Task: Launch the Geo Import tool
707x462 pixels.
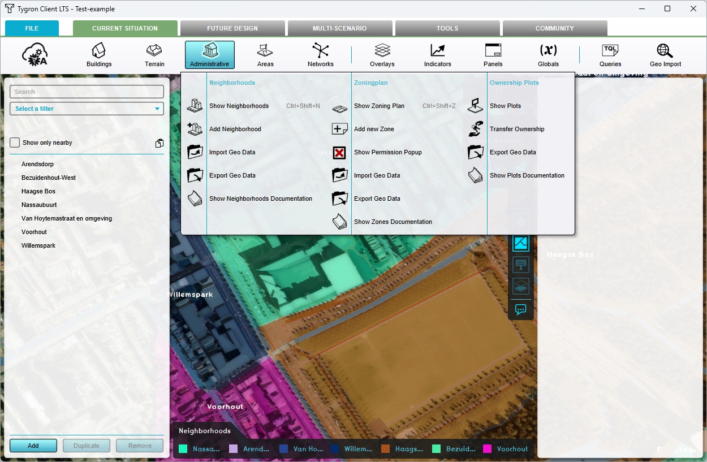Action: click(665, 55)
